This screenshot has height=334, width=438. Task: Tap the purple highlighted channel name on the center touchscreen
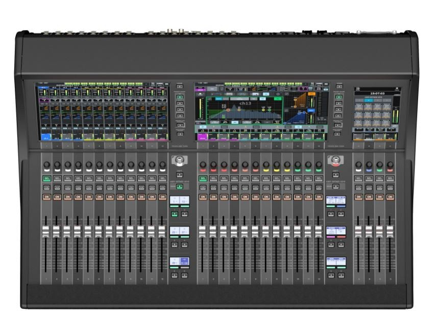tap(202, 137)
